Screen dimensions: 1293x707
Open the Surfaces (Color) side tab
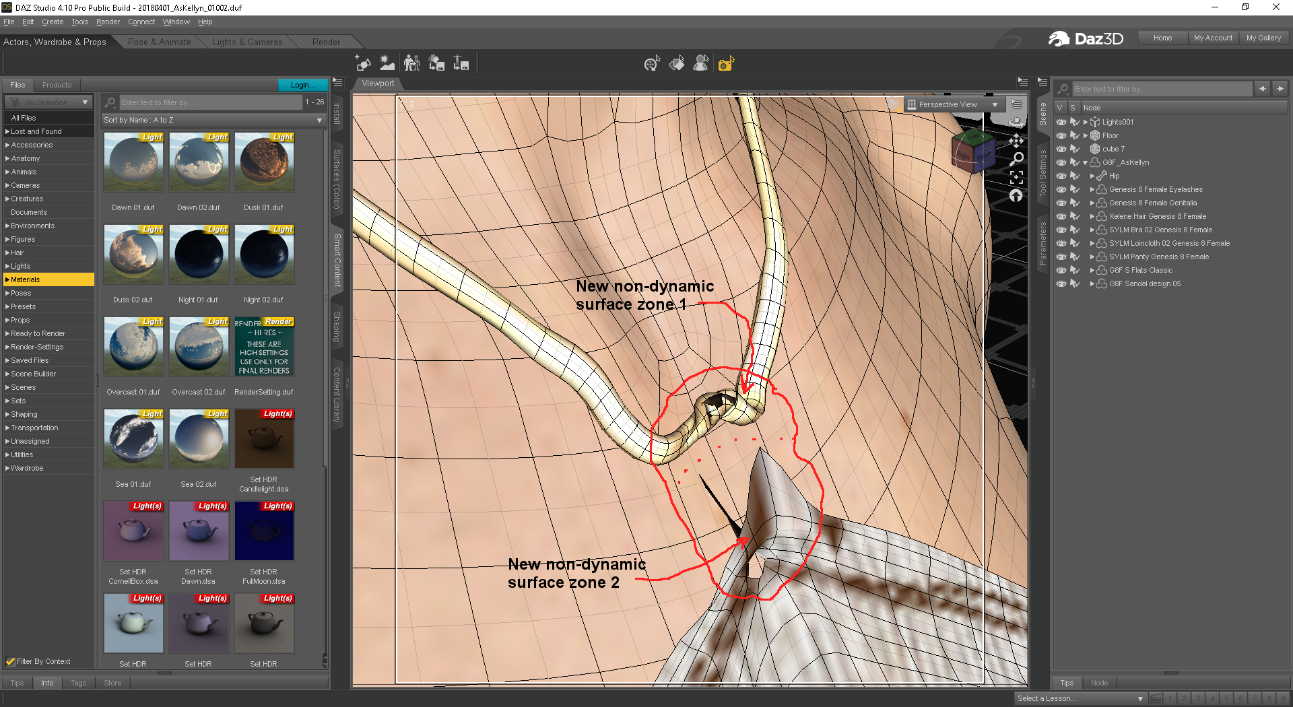point(337,179)
